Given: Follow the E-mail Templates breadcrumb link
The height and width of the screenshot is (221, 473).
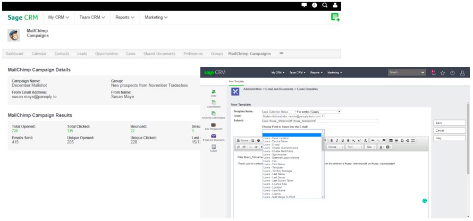Looking at the screenshot, I should coord(307,89).
